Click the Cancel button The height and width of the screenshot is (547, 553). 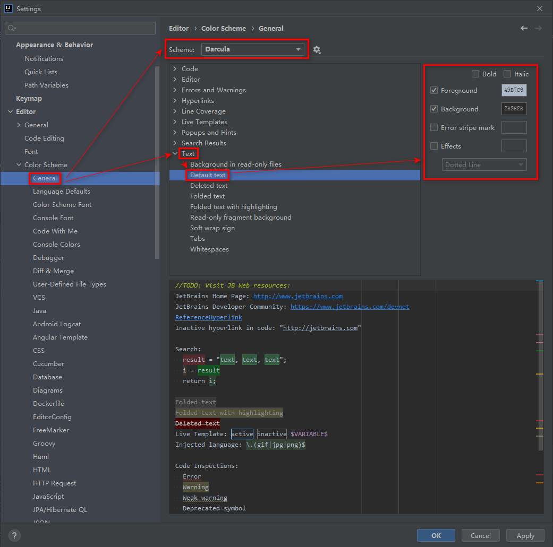[x=480, y=535]
